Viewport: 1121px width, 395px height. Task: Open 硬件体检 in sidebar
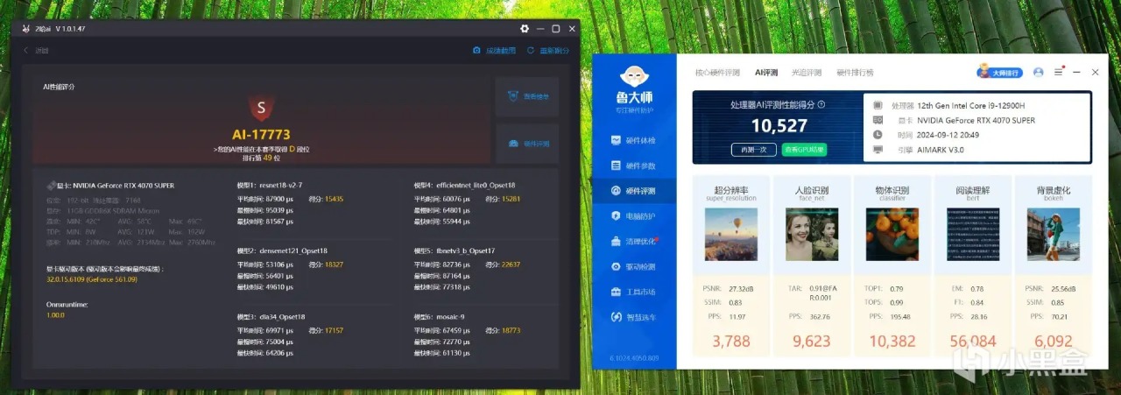coord(633,140)
